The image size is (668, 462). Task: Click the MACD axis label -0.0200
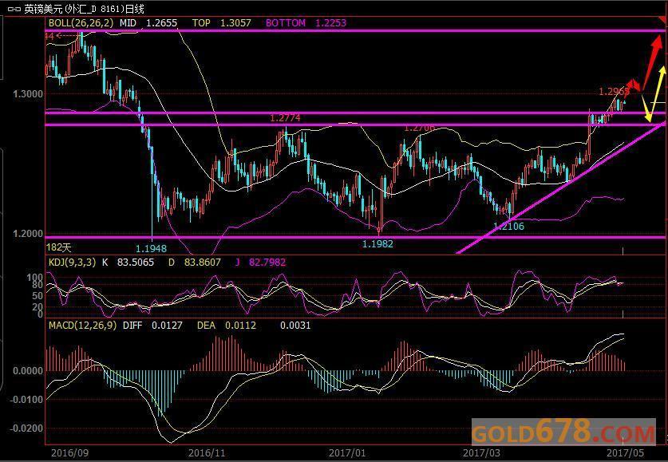[26, 428]
